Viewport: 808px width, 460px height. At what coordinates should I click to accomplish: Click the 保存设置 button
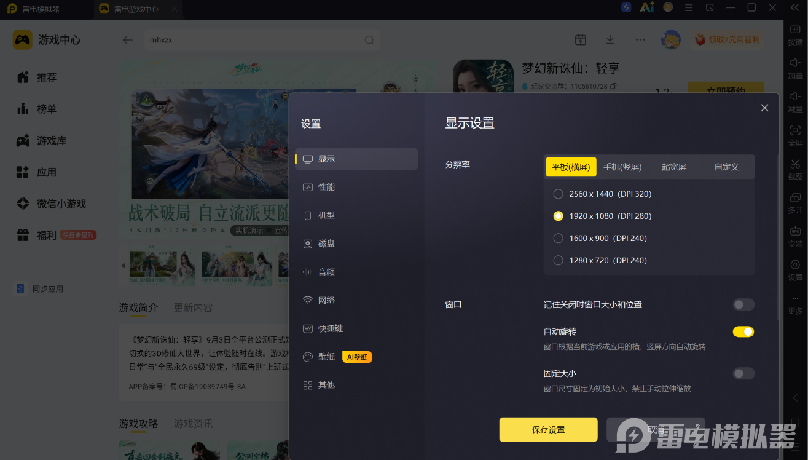tap(548, 430)
